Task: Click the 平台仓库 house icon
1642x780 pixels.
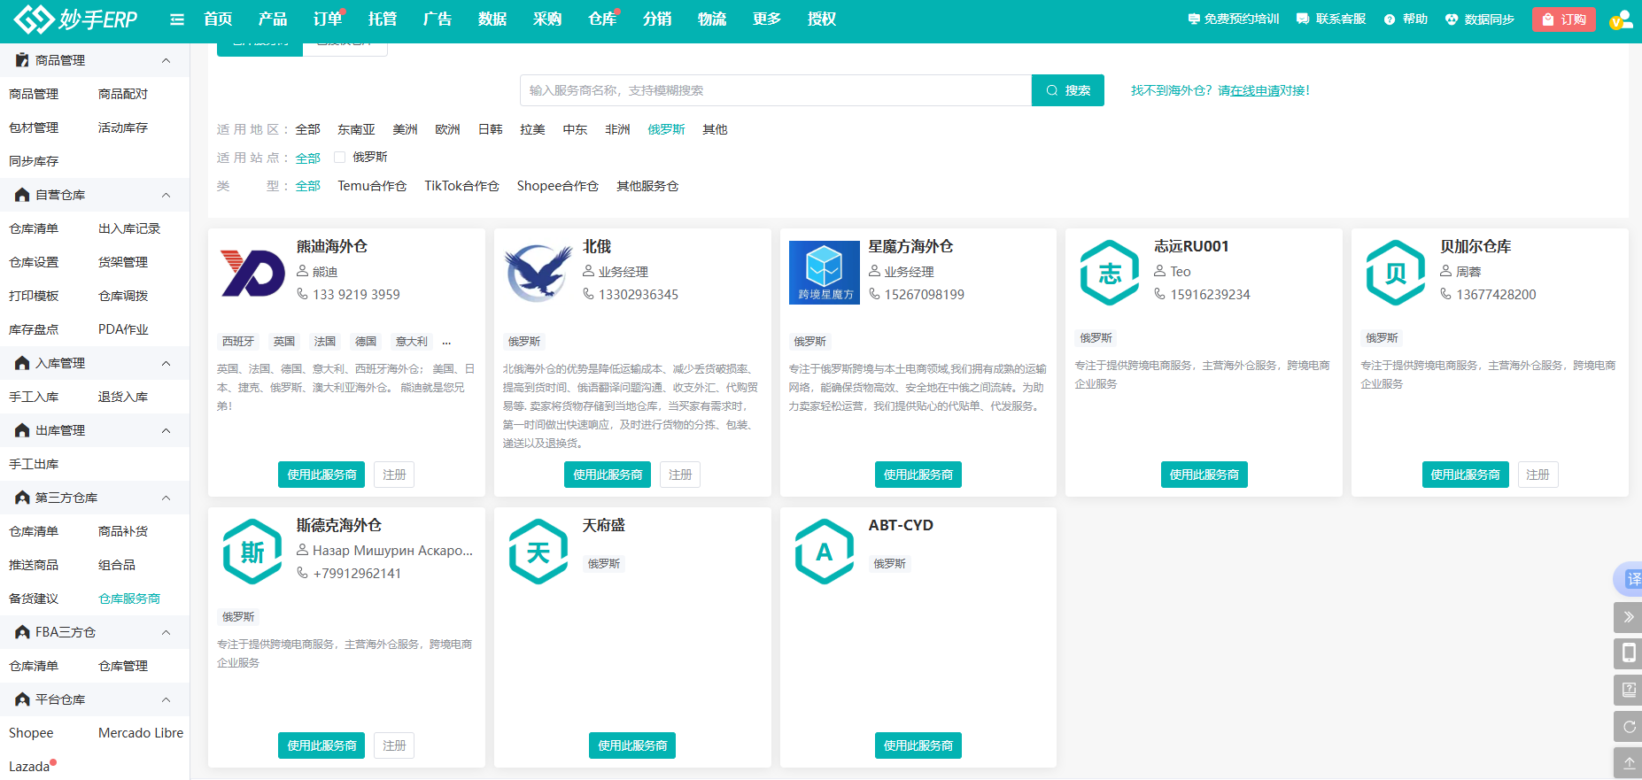Action: coord(22,699)
